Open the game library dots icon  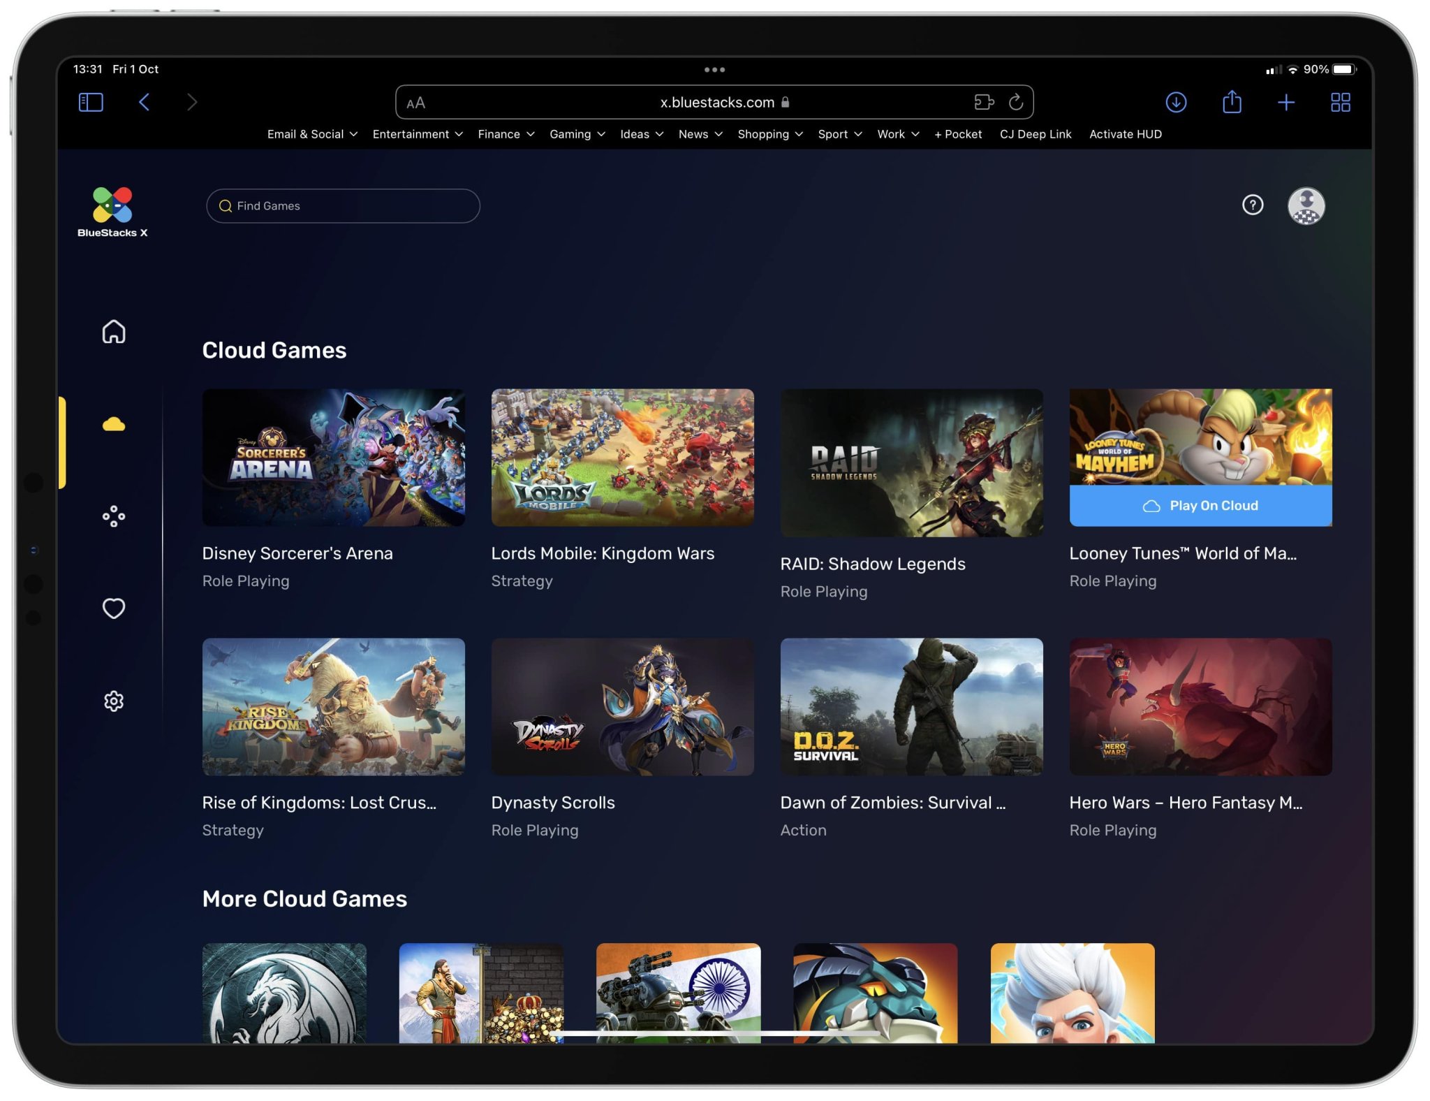coord(114,516)
